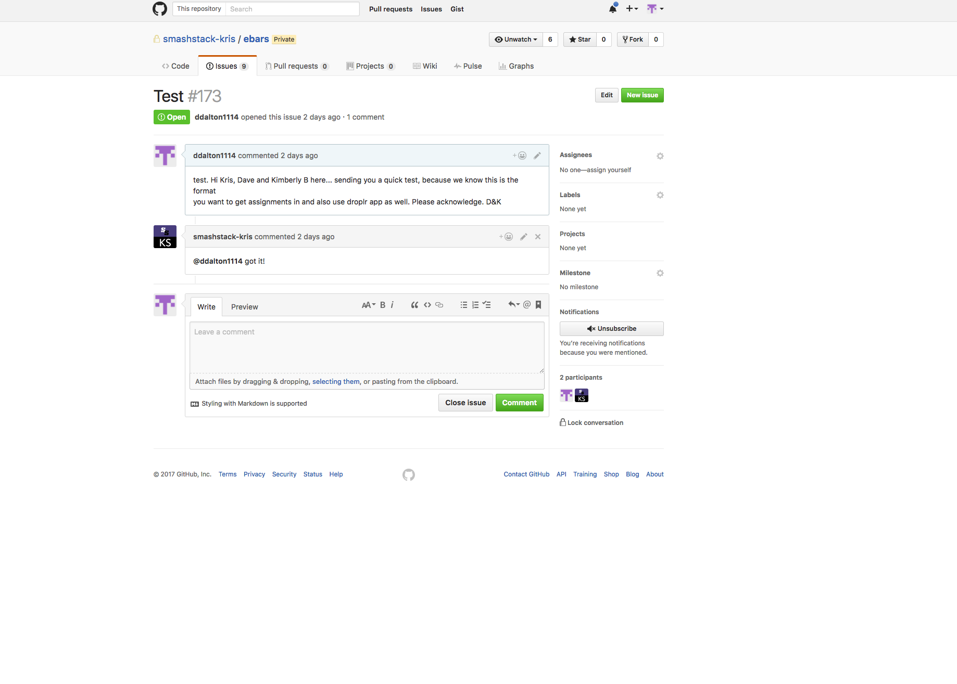The width and height of the screenshot is (957, 684).
Task: Apply italic formatting
Action: pyautogui.click(x=392, y=305)
